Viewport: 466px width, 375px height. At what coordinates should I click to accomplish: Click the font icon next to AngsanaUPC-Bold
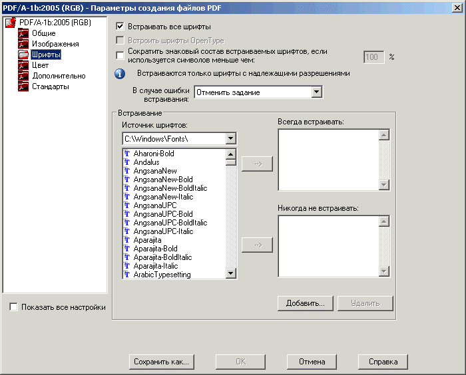pos(127,214)
